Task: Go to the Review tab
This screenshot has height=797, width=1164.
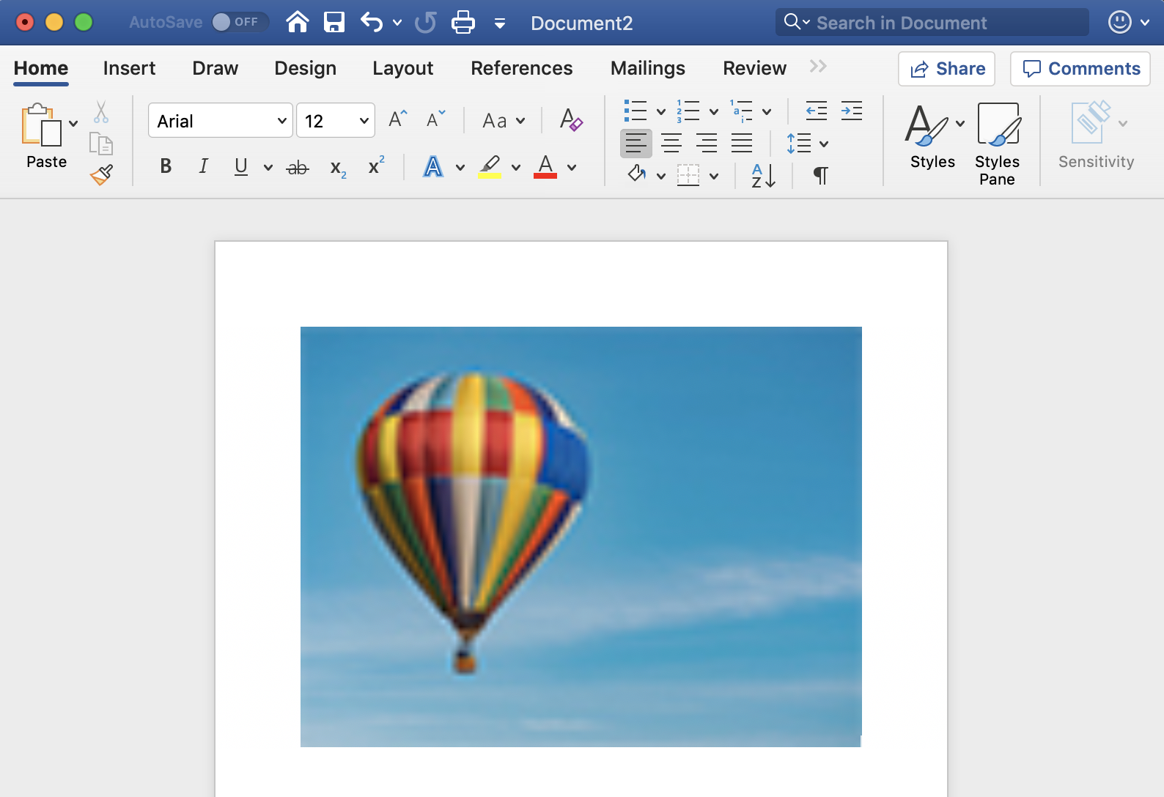Action: 754,68
